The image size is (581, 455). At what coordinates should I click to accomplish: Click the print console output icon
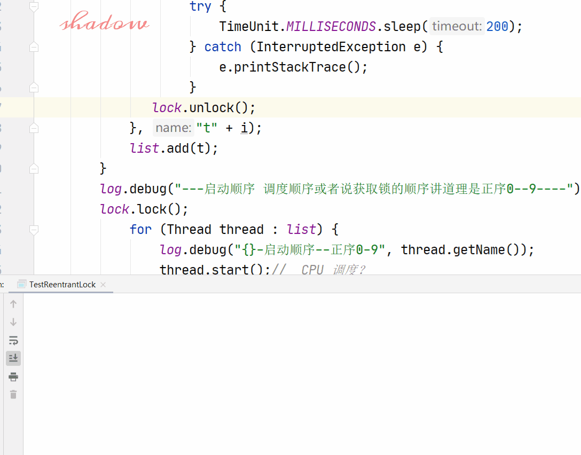(13, 377)
